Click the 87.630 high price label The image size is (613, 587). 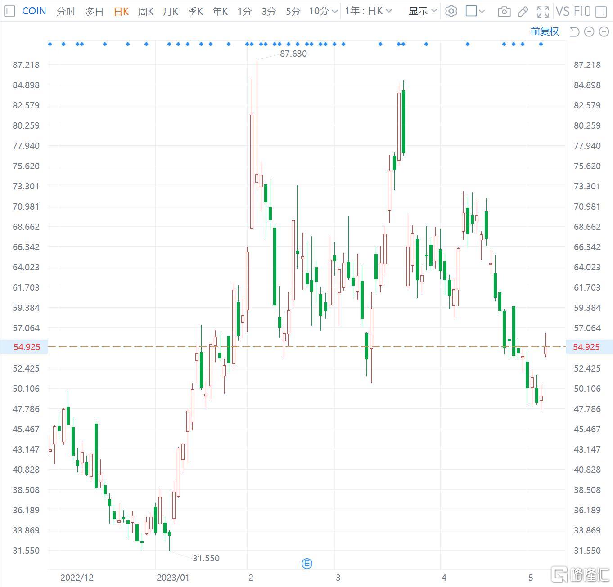tap(293, 54)
